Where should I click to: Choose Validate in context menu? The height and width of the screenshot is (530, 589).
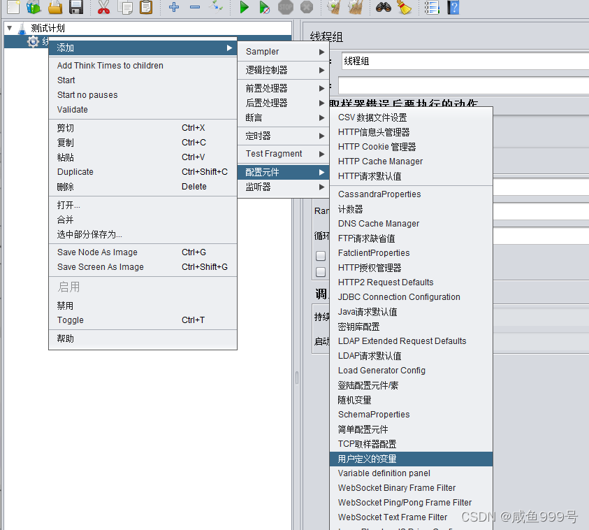pos(143,109)
